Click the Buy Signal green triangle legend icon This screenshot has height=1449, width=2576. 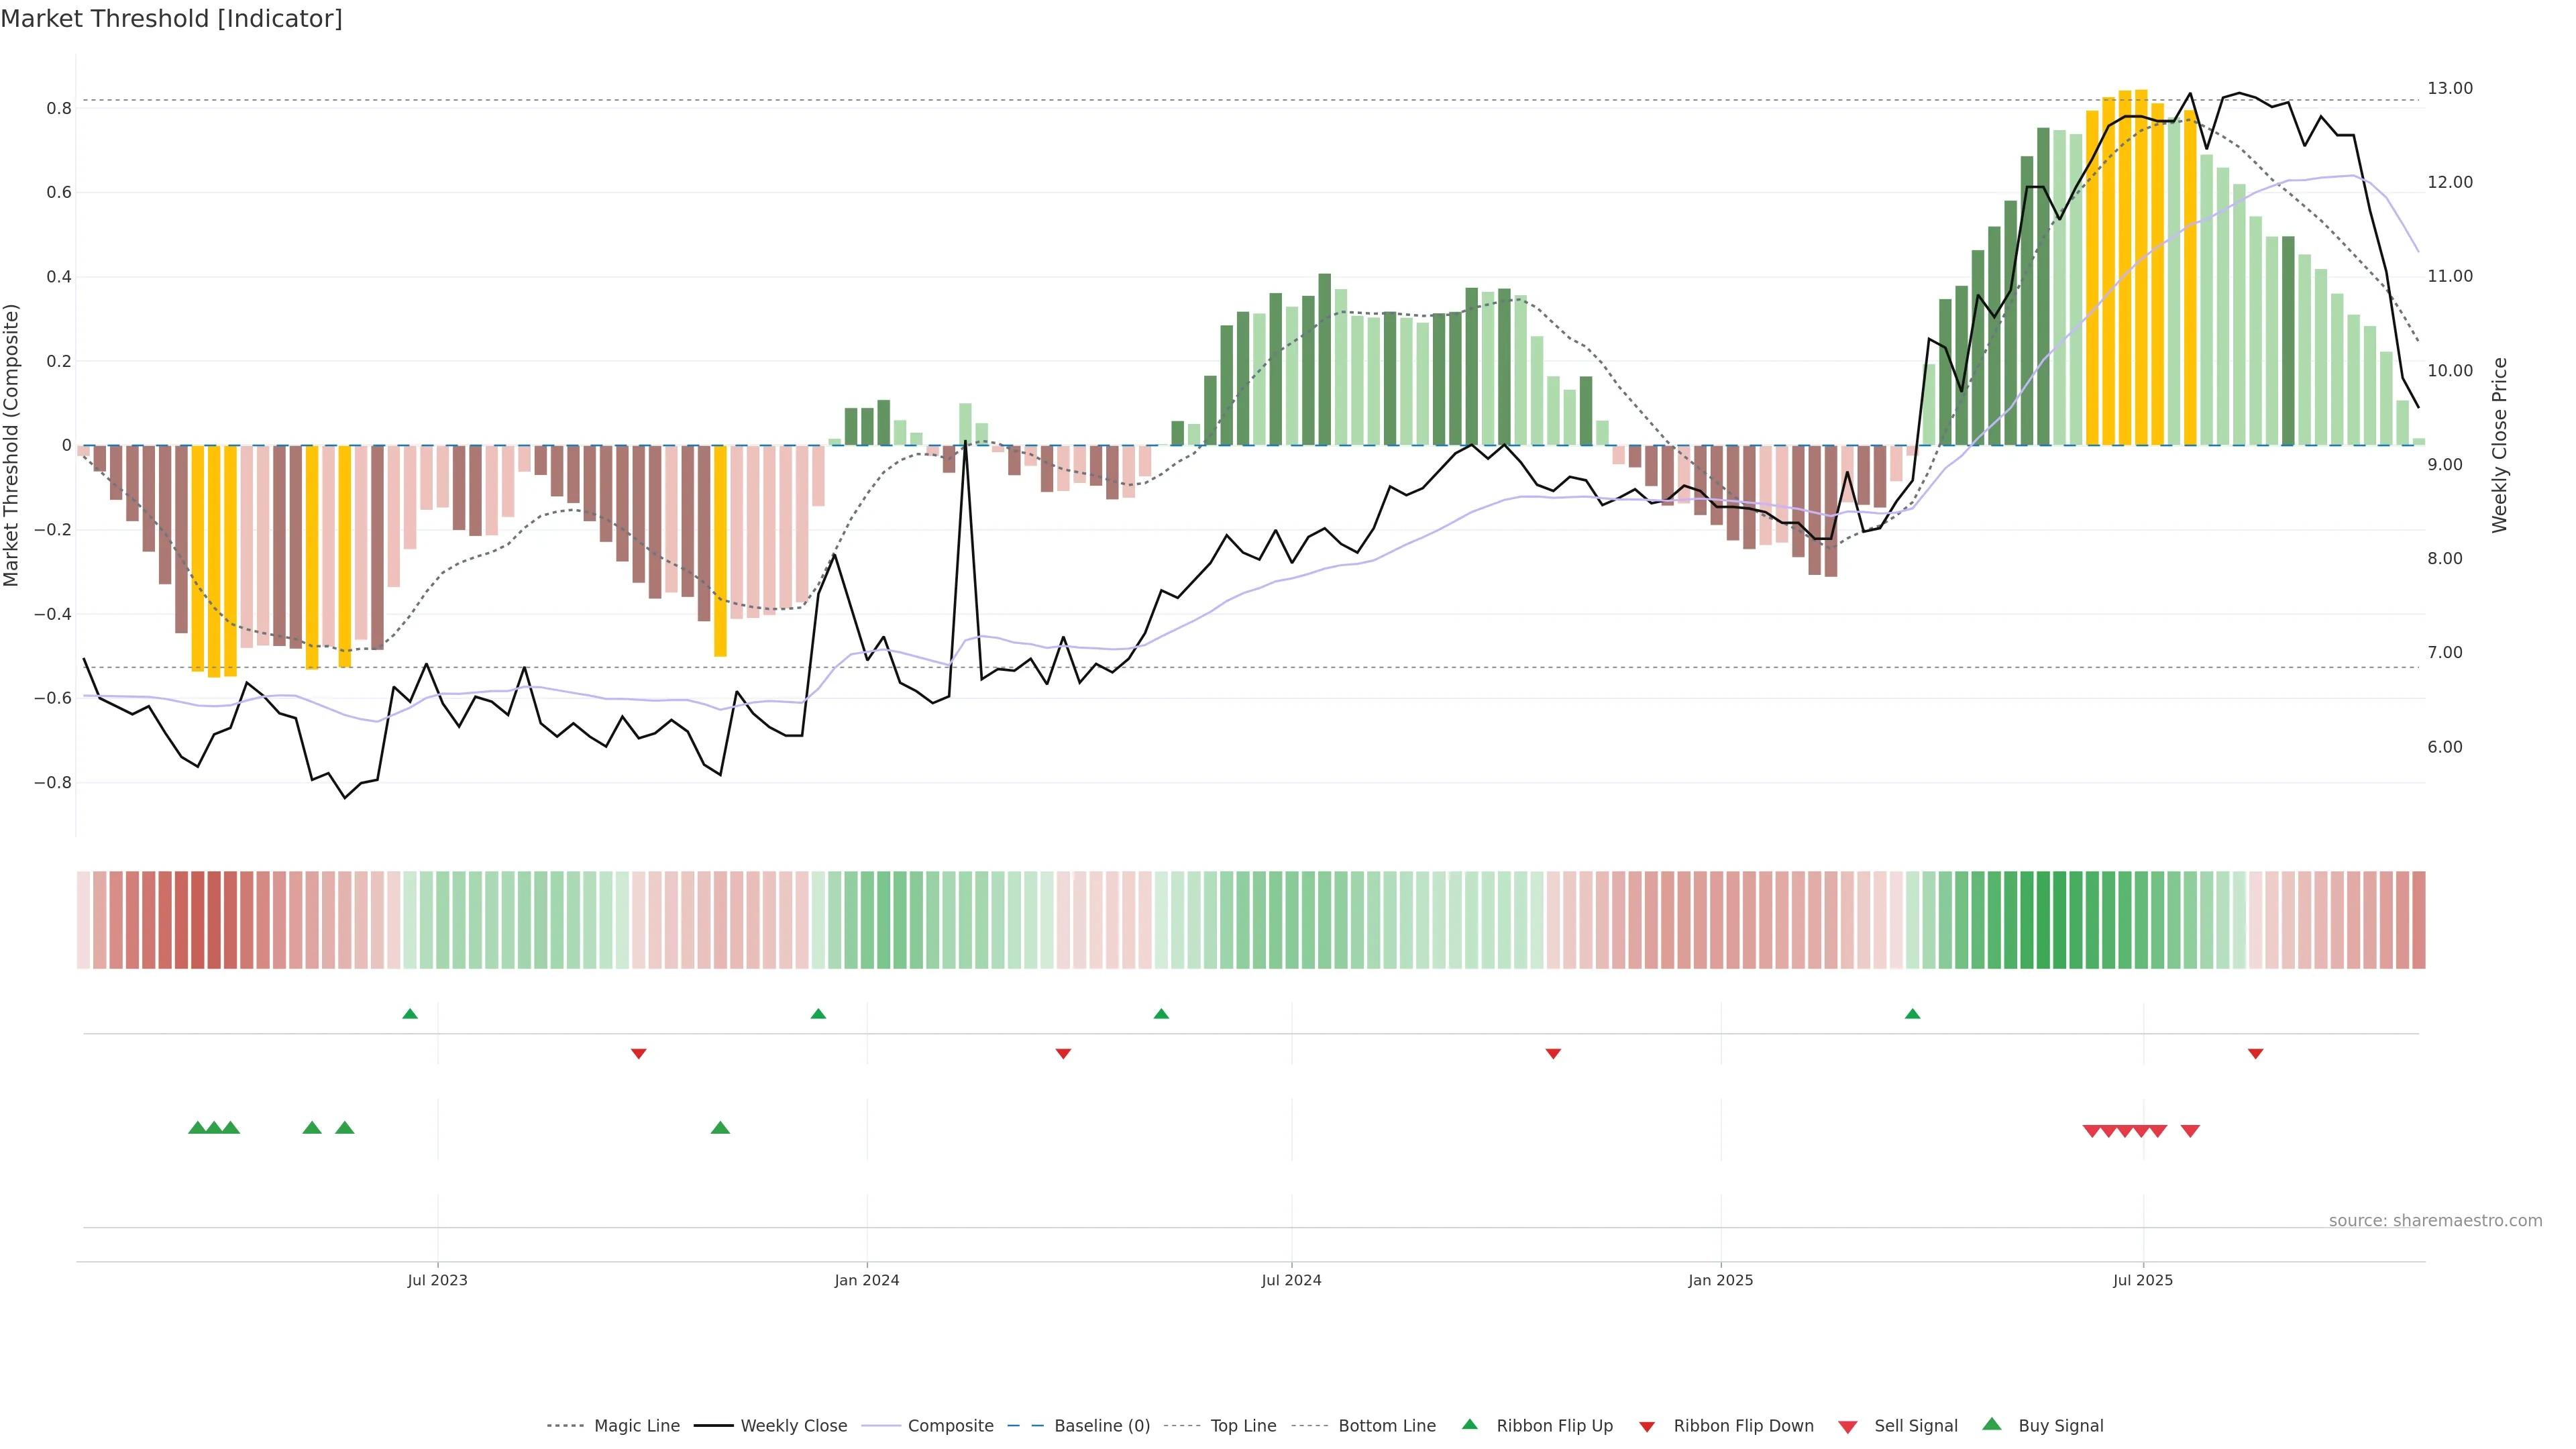point(1991,1424)
